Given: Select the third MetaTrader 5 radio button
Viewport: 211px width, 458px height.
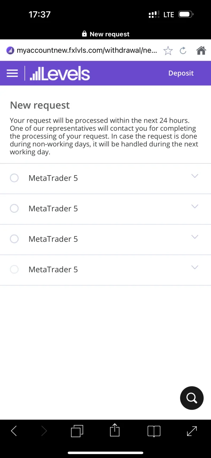Looking at the screenshot, I should pyautogui.click(x=14, y=239).
